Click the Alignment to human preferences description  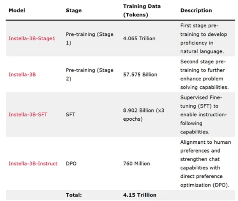point(205,163)
